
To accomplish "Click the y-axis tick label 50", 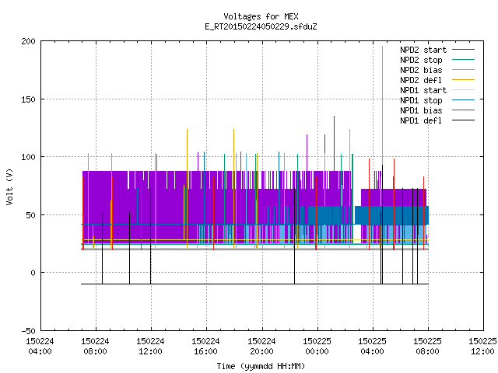I will (x=30, y=215).
